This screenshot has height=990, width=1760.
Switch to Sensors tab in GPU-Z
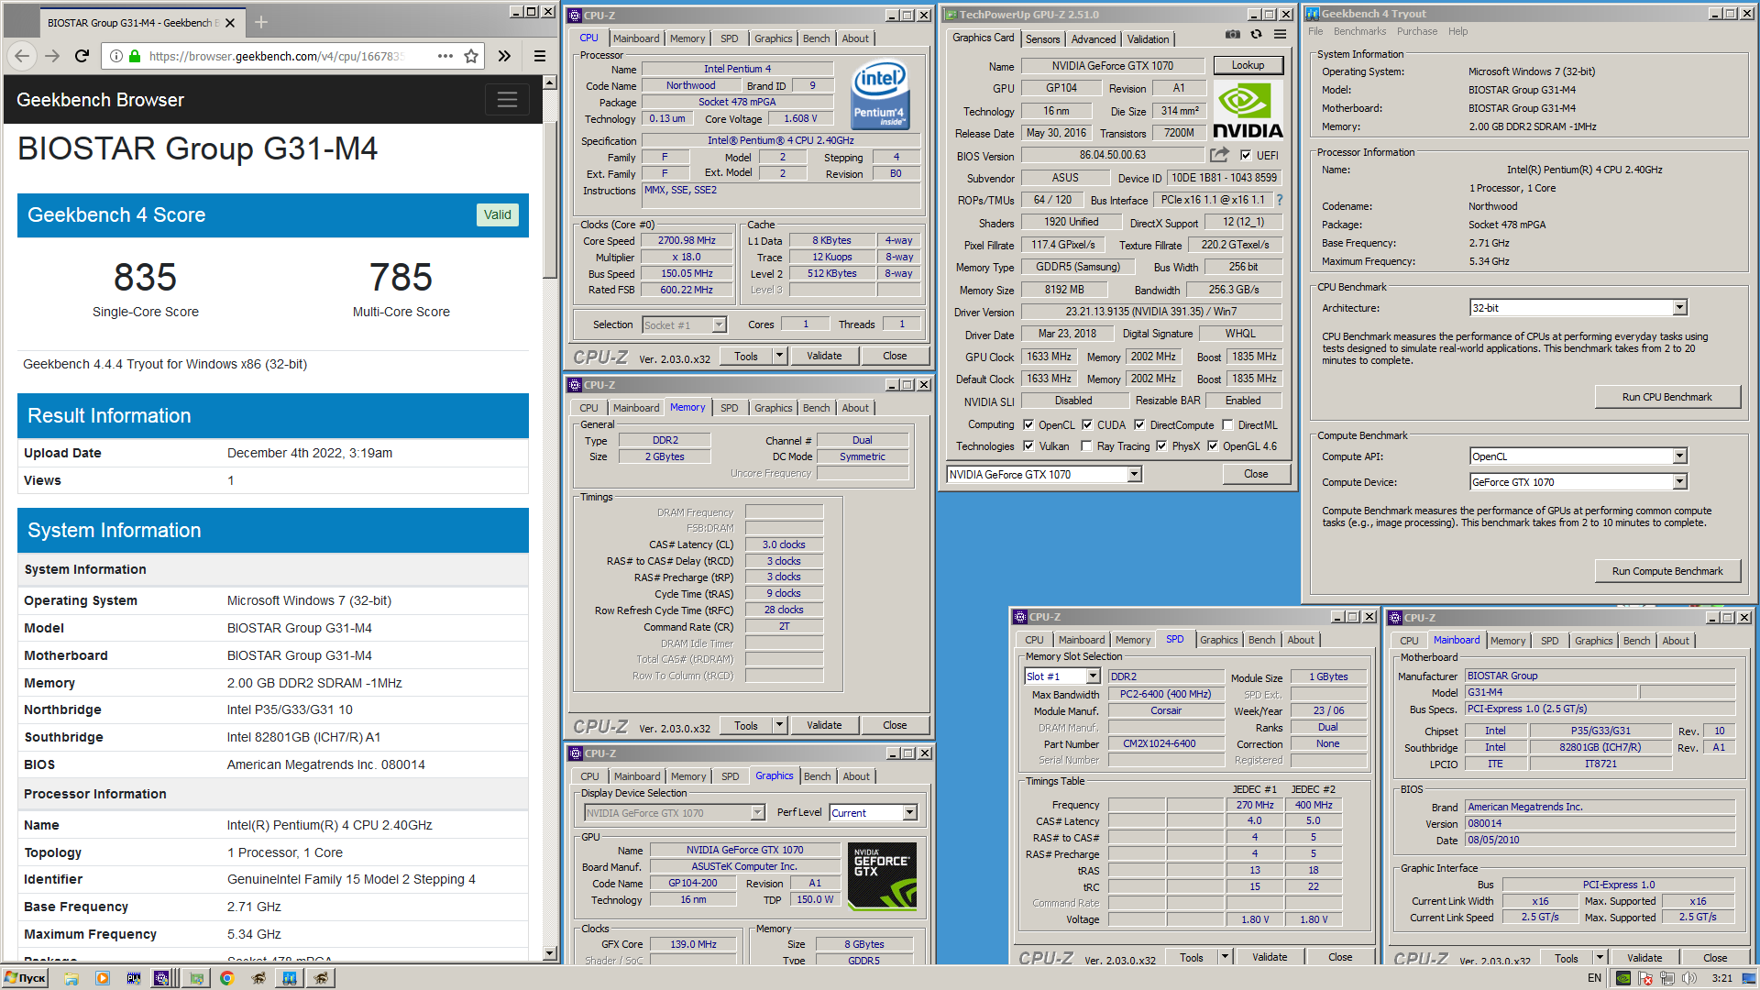coord(1042,38)
